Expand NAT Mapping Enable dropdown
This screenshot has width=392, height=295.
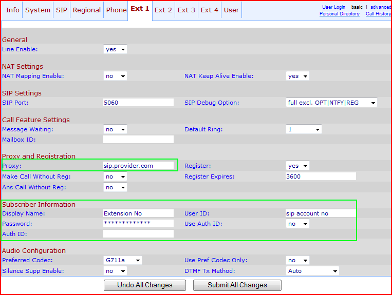tap(115, 76)
